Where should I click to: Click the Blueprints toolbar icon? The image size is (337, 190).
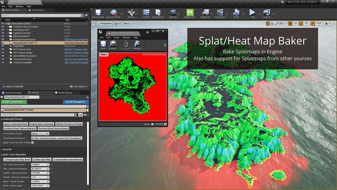pyautogui.click(x=205, y=14)
